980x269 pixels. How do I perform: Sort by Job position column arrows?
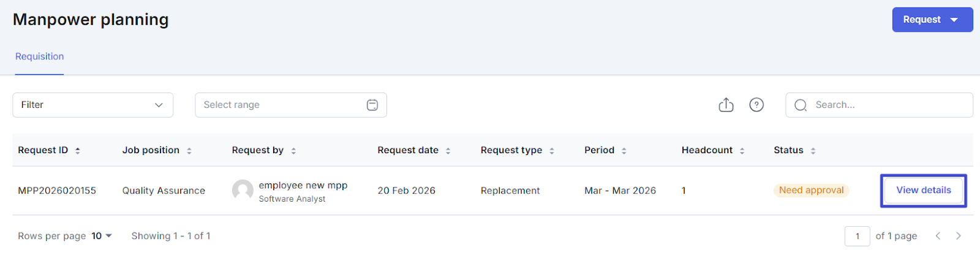click(x=189, y=151)
